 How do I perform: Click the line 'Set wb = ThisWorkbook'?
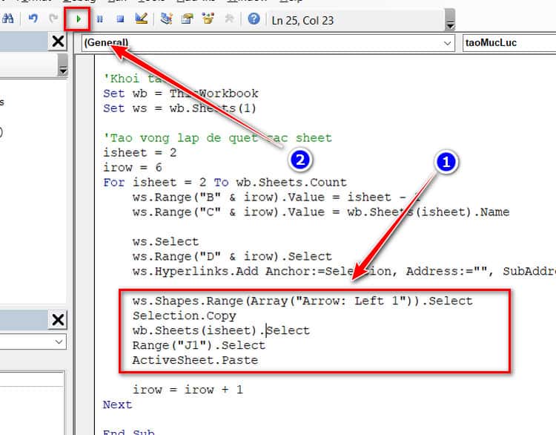click(x=181, y=94)
